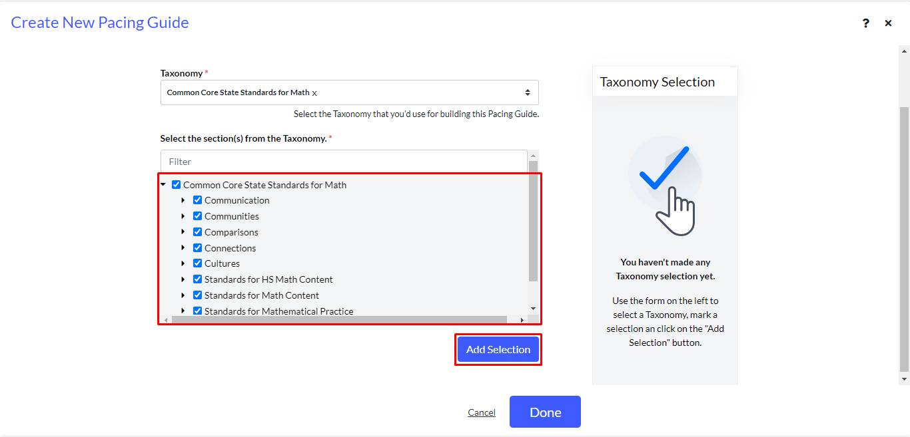Select the Comparisons tree item label
The width and height of the screenshot is (910, 437).
(231, 232)
